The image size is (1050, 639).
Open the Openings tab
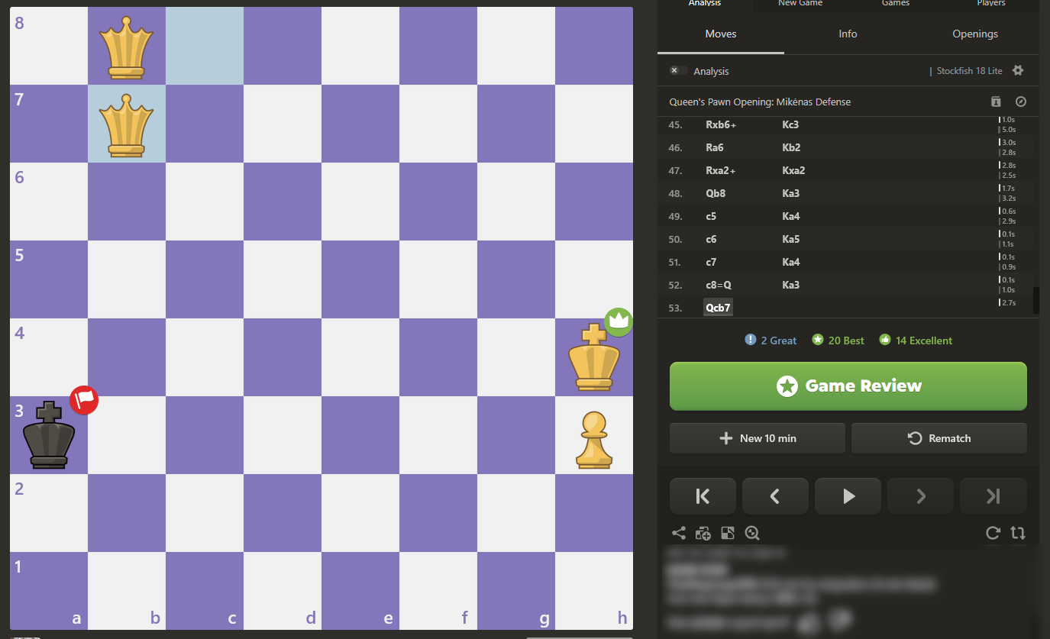[x=975, y=34]
